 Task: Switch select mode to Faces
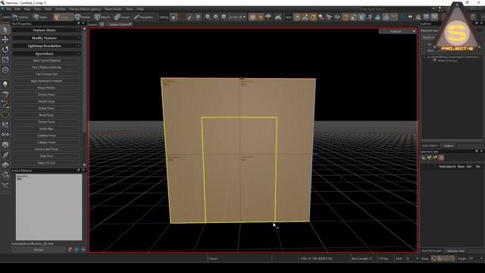63,17
